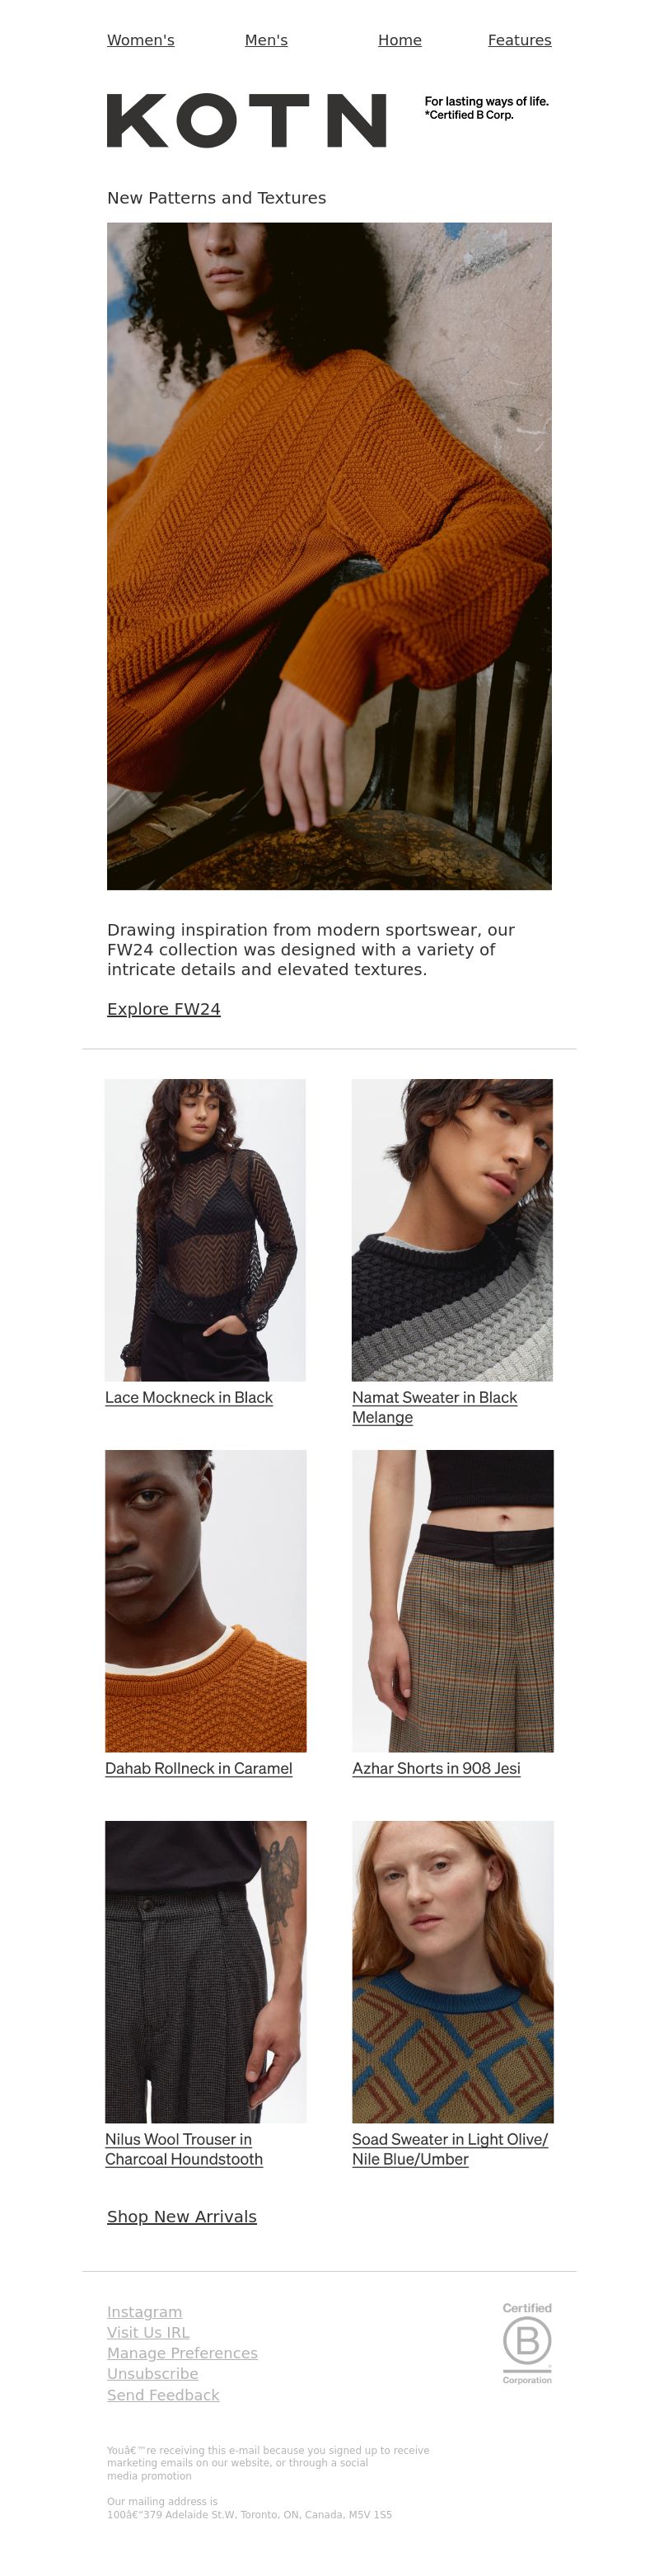Open the Features navigation link

pos(520,40)
